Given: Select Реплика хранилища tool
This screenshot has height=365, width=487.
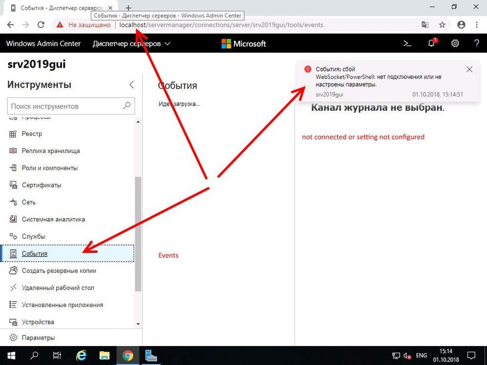Looking at the screenshot, I should 67,151.
